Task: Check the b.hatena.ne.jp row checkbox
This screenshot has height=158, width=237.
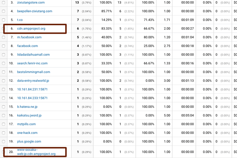Action: click(x=4, y=107)
